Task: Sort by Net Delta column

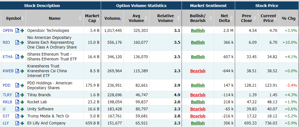Action: (224, 18)
